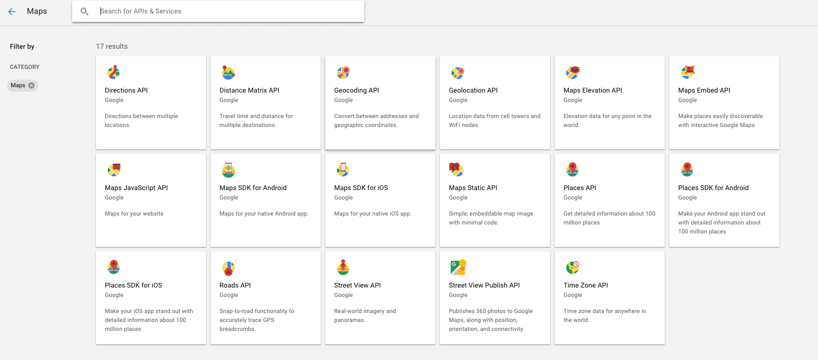Image resolution: width=818 pixels, height=360 pixels.
Task: Click 'Maps for your website' description
Action: coord(134,214)
